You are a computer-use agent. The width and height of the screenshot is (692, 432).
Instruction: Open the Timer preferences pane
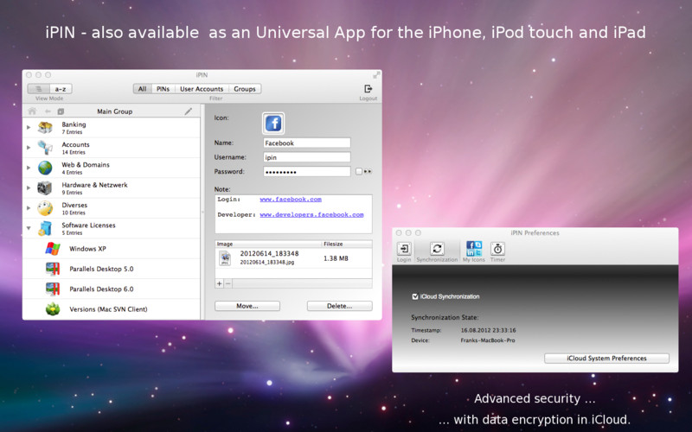[497, 249]
